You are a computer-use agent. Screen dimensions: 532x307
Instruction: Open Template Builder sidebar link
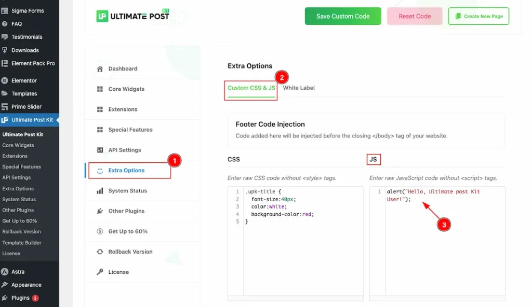[x=22, y=243]
